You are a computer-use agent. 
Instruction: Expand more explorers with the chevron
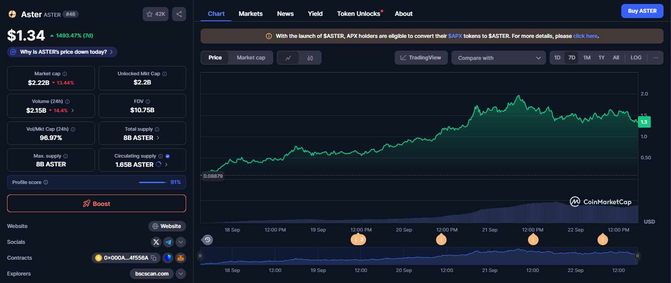pyautogui.click(x=181, y=274)
